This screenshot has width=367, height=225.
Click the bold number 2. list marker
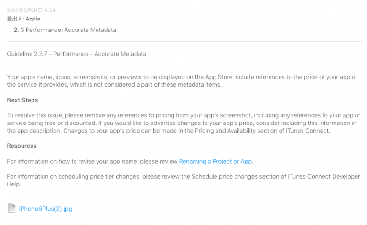pos(16,30)
